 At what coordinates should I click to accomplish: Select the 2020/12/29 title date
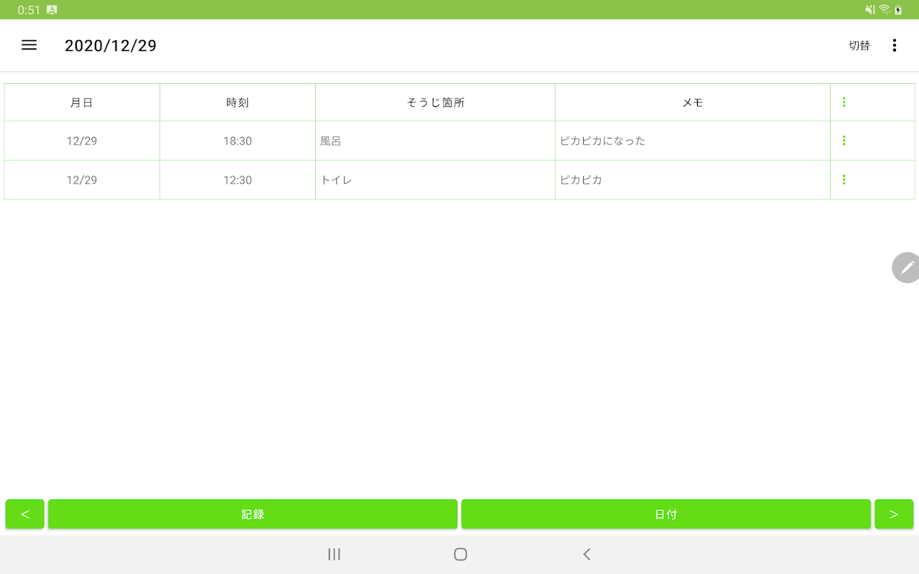111,46
